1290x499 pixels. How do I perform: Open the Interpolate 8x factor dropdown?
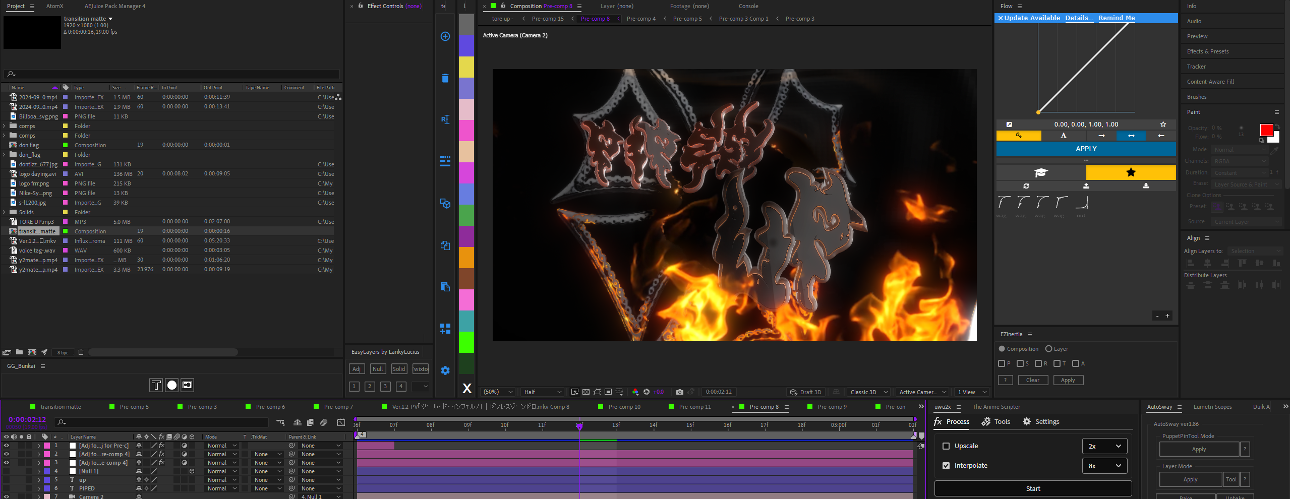1104,466
